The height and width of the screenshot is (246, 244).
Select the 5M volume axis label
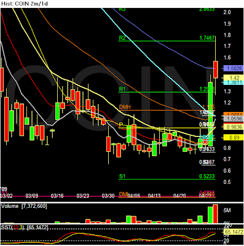tap(227, 210)
